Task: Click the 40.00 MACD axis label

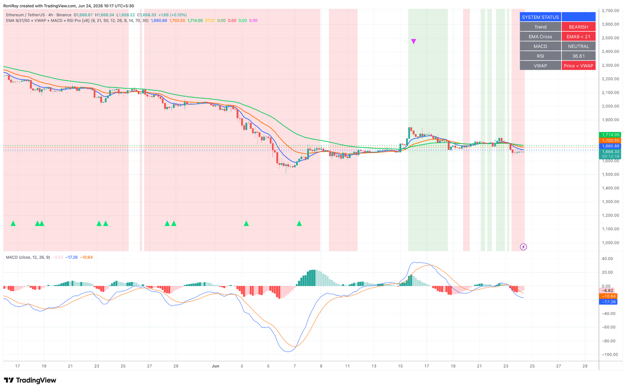Action: tap(608, 259)
